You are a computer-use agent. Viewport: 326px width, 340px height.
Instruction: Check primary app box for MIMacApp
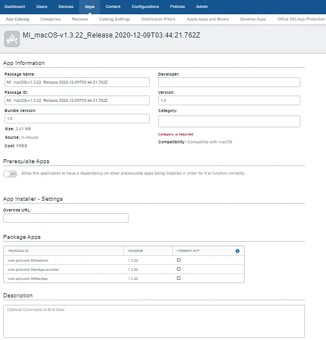pos(179,278)
